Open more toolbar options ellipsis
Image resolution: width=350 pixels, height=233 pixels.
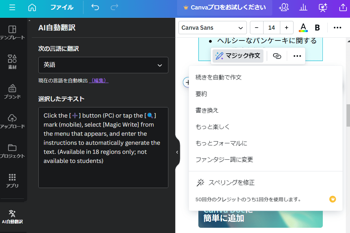point(337,28)
